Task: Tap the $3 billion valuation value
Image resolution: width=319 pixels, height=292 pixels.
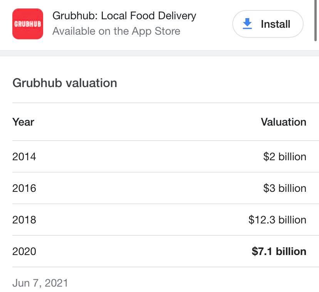Action: tap(284, 188)
